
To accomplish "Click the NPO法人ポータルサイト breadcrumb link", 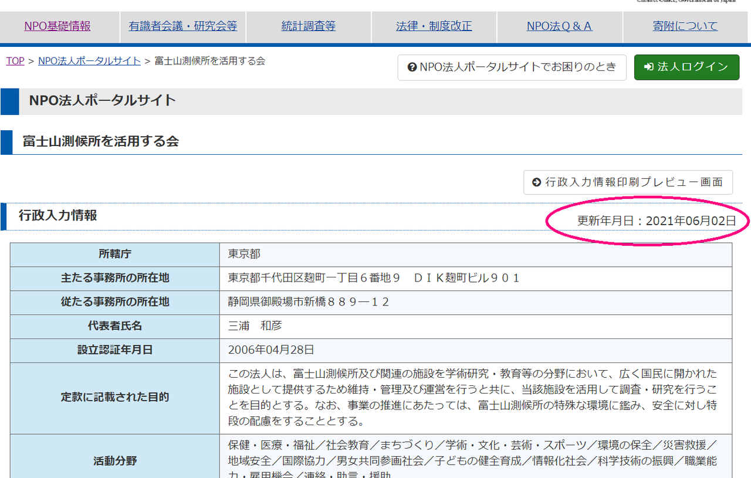I will tap(89, 61).
